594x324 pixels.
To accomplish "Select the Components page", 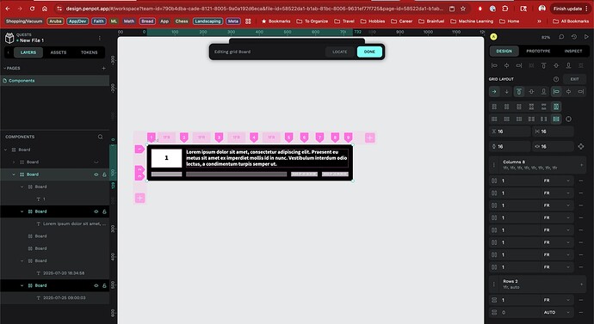I will click(x=55, y=81).
